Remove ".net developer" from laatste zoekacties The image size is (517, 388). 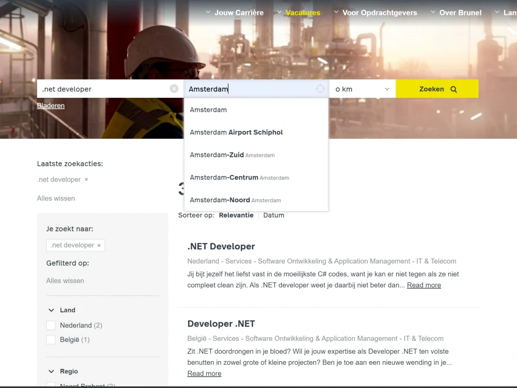pyautogui.click(x=86, y=180)
